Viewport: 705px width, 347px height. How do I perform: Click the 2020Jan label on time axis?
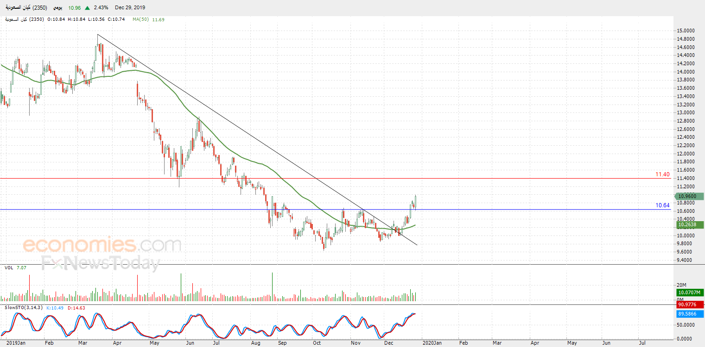432,343
